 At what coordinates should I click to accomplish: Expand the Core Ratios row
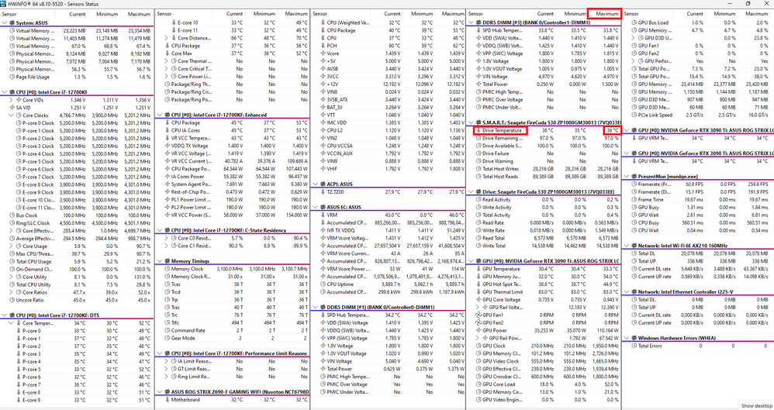pyautogui.click(x=12, y=292)
